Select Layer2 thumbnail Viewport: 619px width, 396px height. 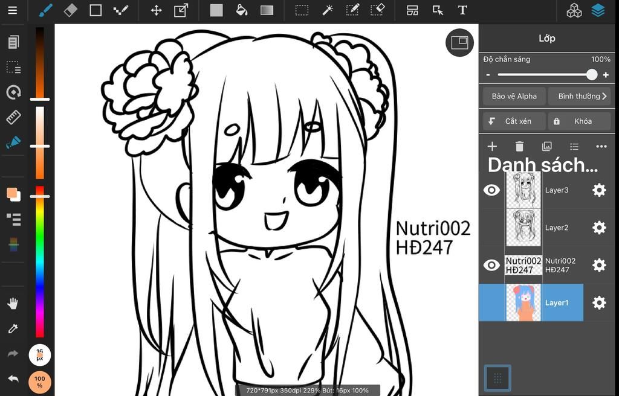tap(523, 228)
